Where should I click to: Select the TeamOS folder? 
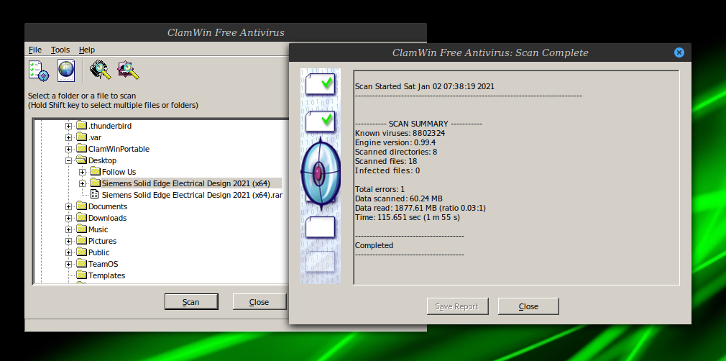coord(104,264)
